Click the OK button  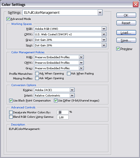(x=126, y=15)
